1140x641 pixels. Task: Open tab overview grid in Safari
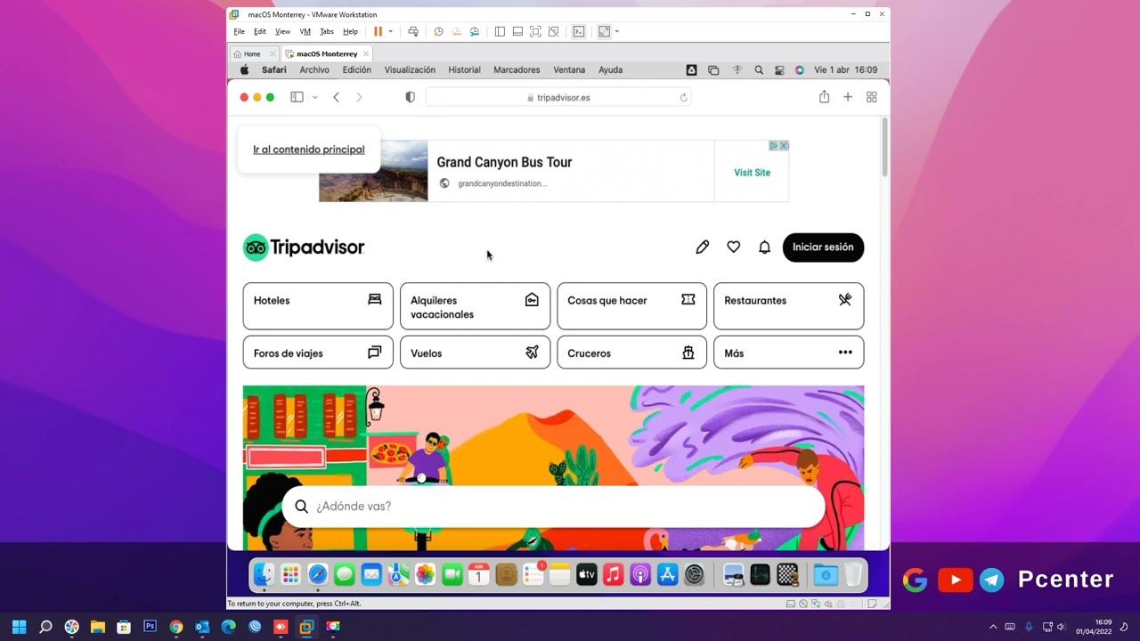point(871,96)
